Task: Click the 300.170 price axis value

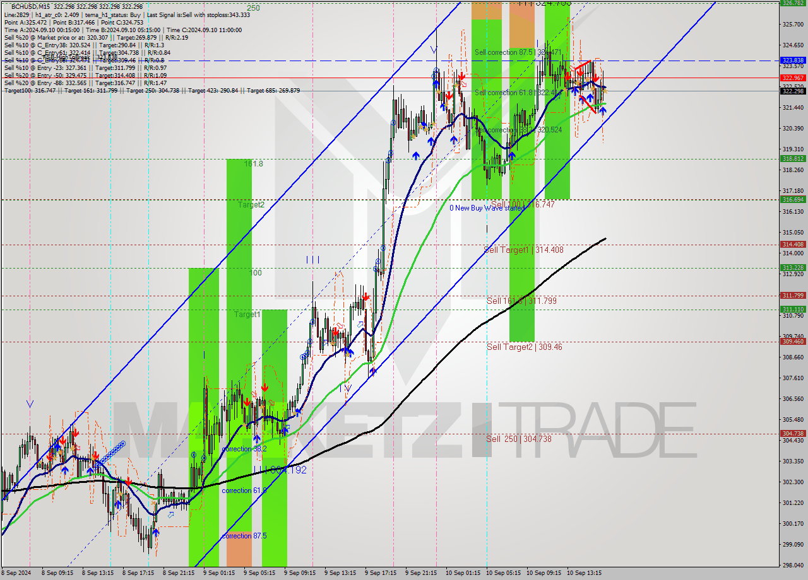Action: [x=793, y=524]
